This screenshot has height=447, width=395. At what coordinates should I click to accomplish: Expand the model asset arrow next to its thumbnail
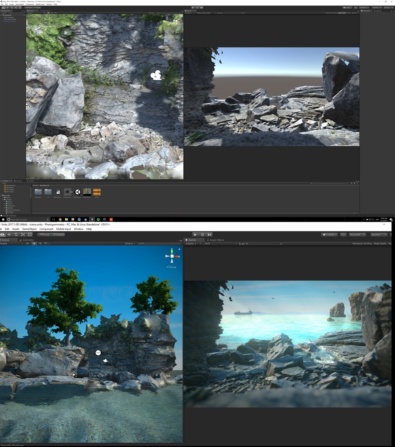tap(72, 192)
